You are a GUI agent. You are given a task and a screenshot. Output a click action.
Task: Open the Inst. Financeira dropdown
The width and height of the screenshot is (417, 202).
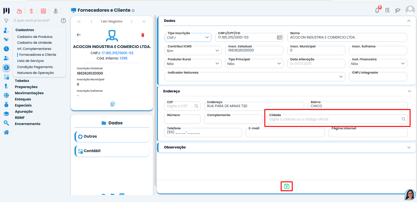[378, 63]
